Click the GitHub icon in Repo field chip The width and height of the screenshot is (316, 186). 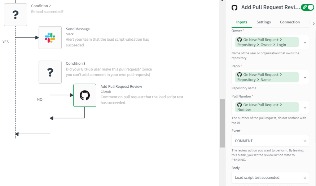point(239,74)
